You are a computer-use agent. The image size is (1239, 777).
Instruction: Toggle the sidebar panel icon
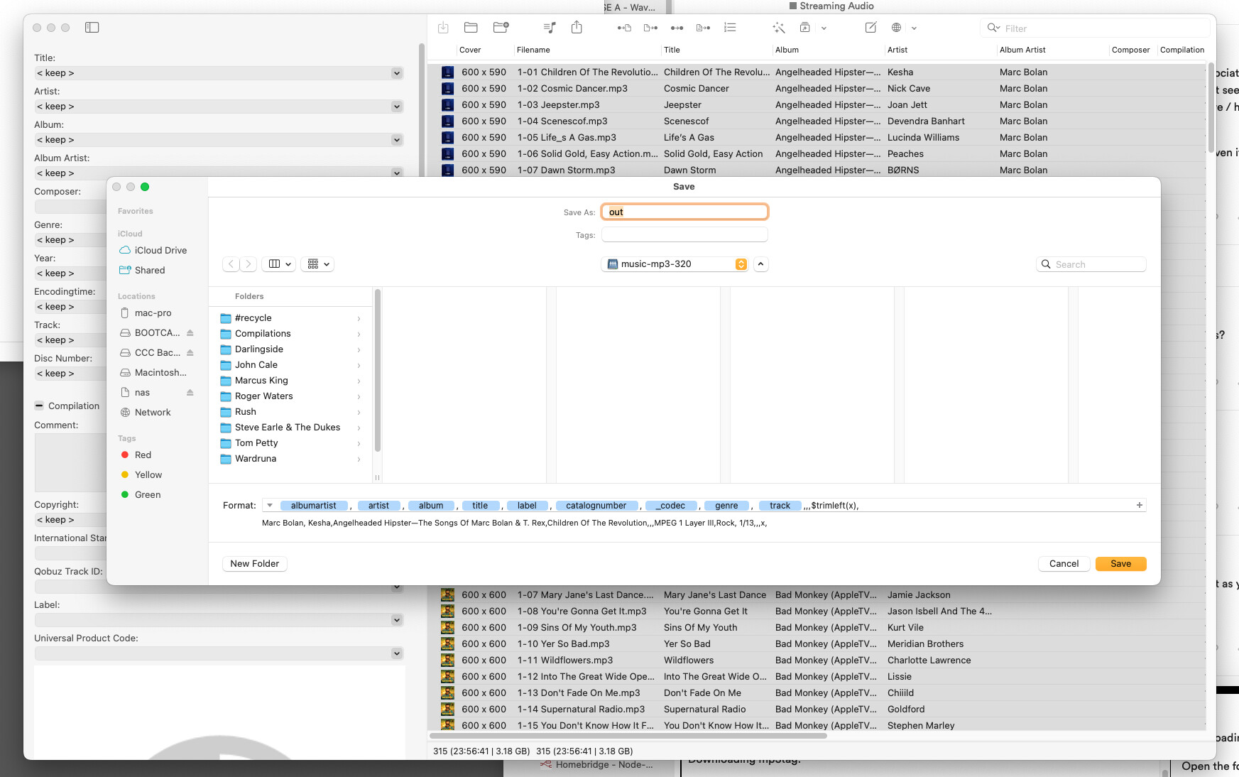[92, 28]
